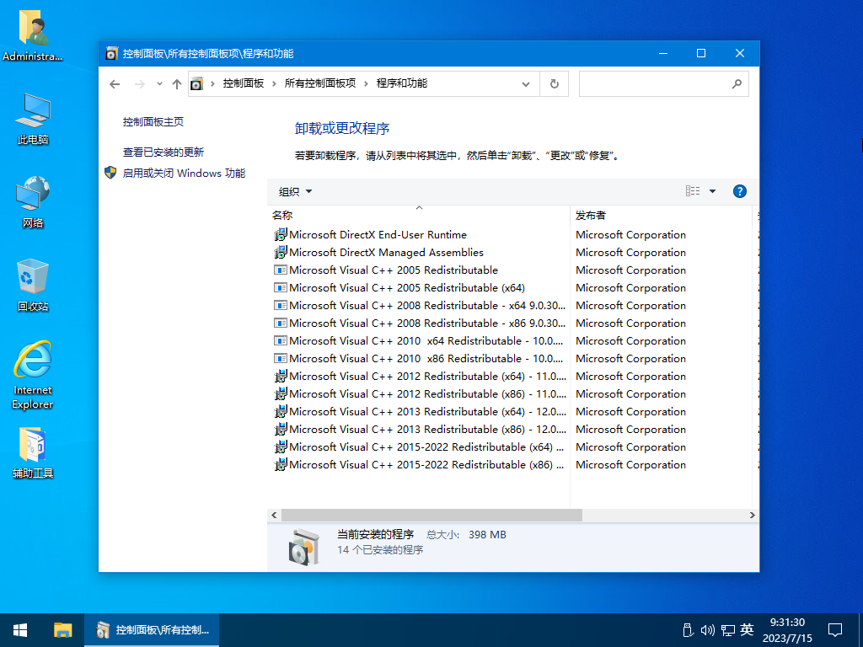Click the Windows Start button
This screenshot has height=647, width=863.
point(20,630)
